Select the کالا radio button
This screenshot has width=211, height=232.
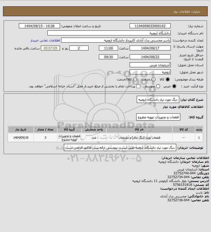click(168, 79)
